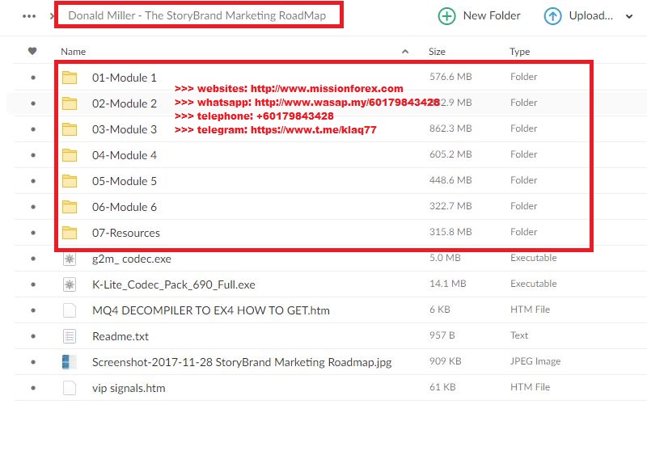647x451 pixels.
Task: Favorite the vip signals.htm row dot
Action: [x=33, y=388]
